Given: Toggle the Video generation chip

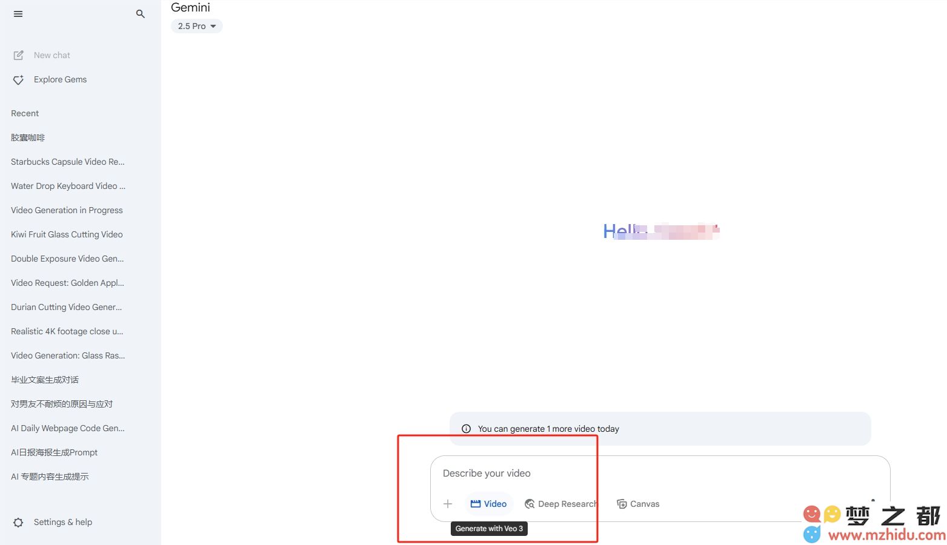Looking at the screenshot, I should coord(489,504).
